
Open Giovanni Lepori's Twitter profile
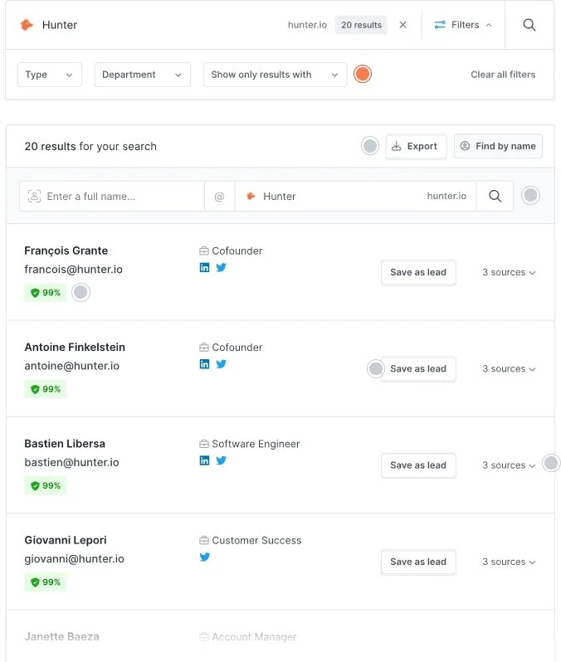pos(204,557)
